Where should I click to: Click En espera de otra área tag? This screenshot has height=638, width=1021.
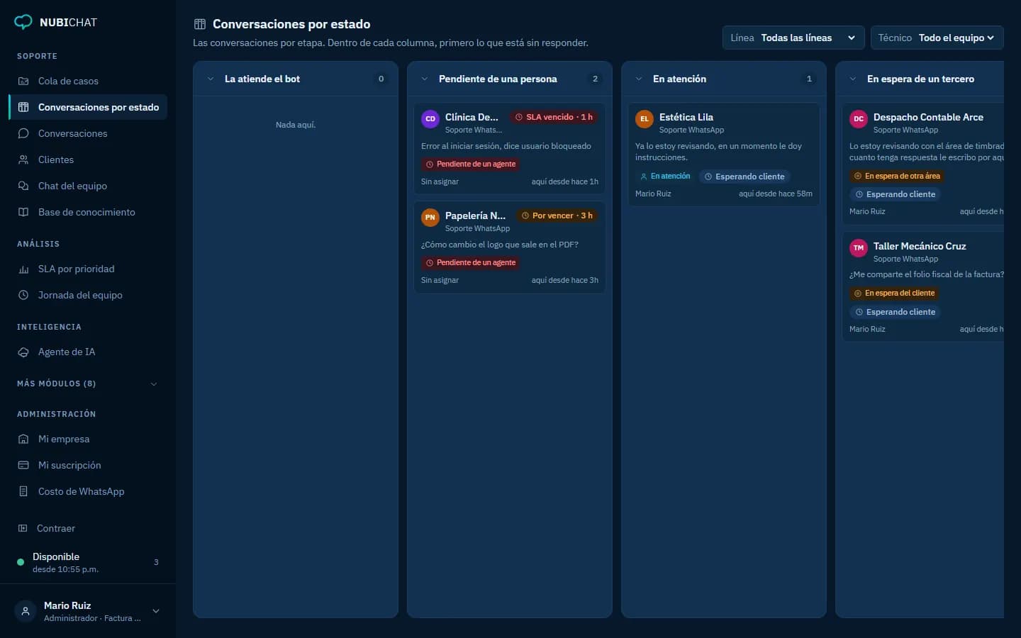(x=897, y=176)
